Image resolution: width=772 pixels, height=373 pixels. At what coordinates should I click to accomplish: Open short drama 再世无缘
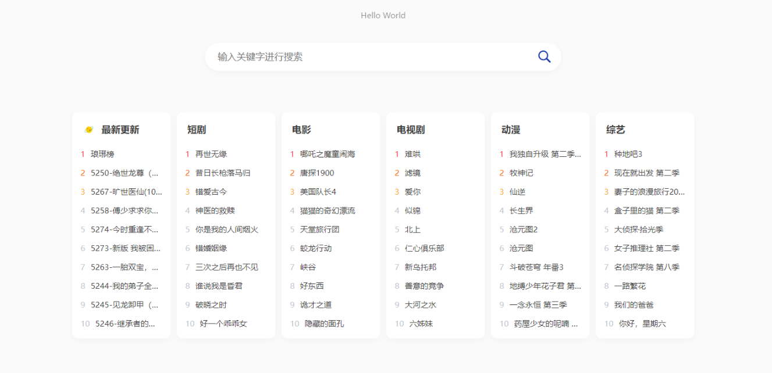click(211, 154)
